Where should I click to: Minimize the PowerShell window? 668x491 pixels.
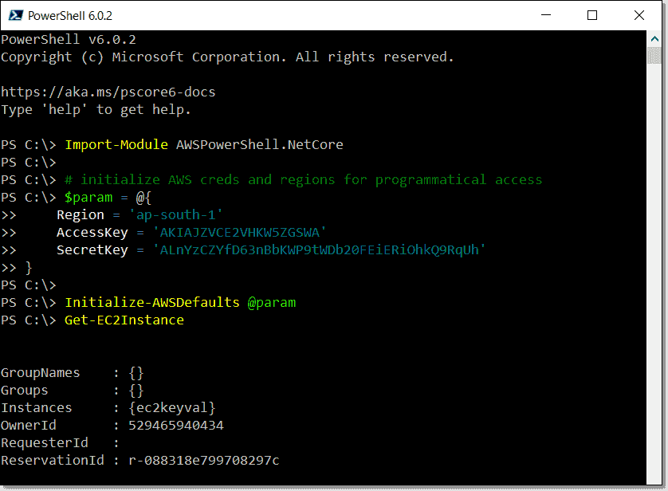pyautogui.click(x=545, y=15)
